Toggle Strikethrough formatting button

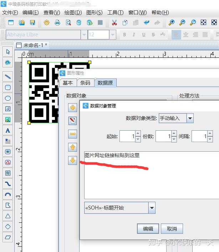[x=153, y=35]
